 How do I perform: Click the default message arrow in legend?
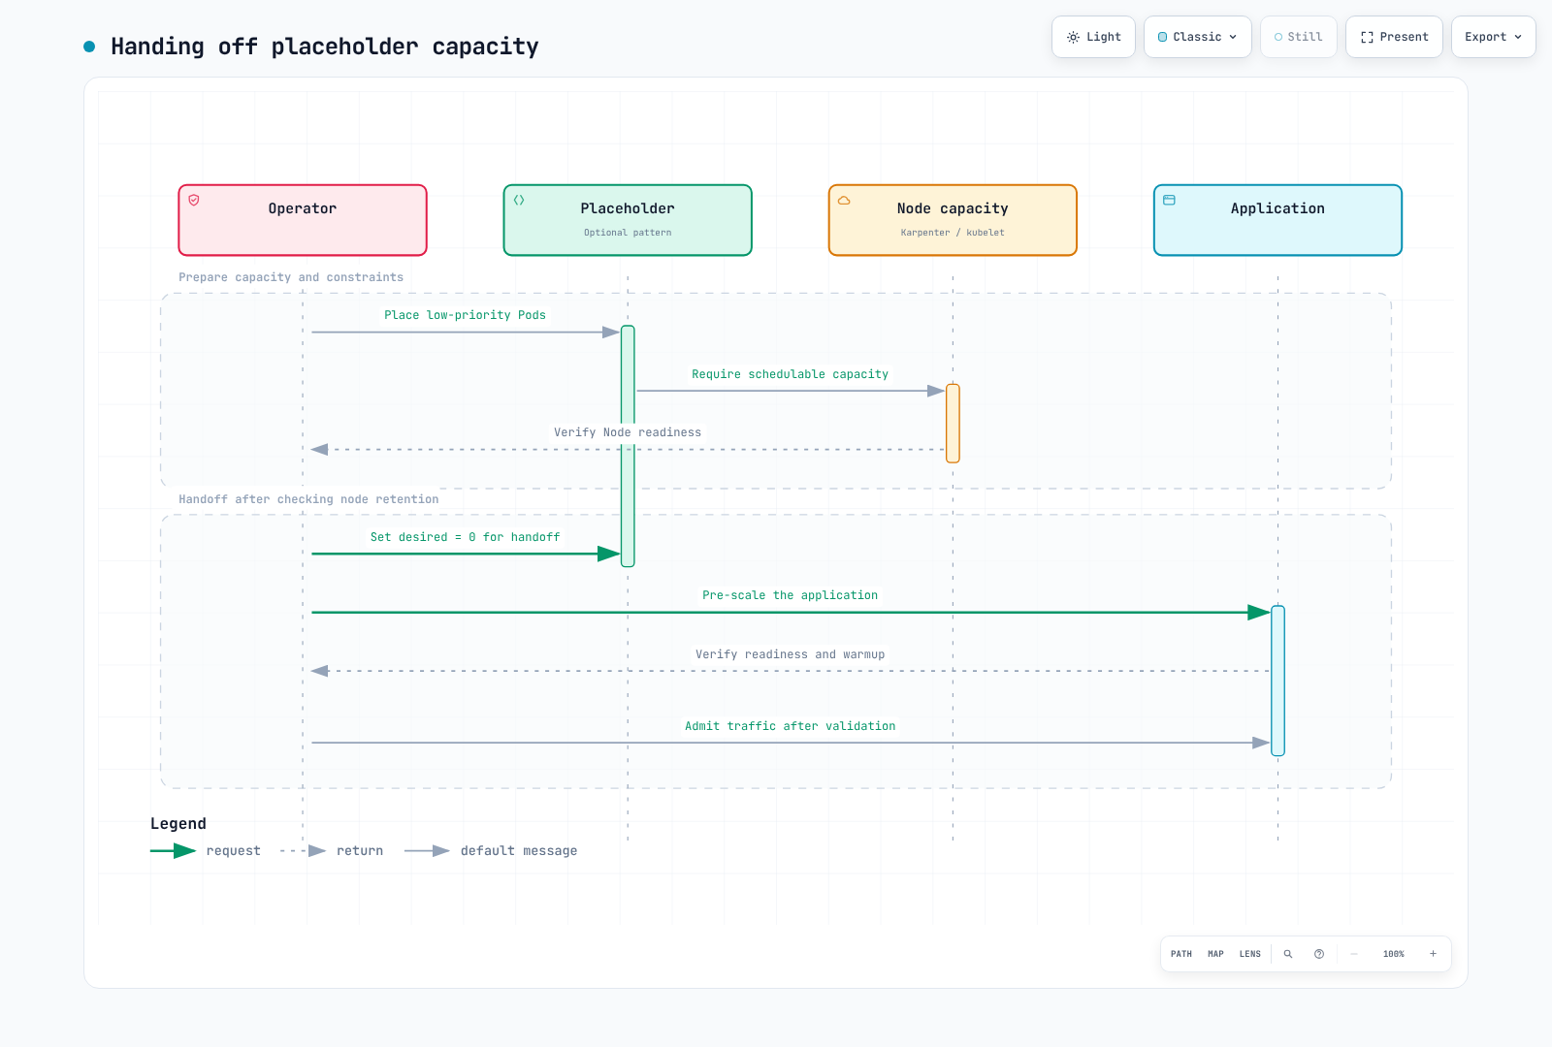pyautogui.click(x=427, y=851)
